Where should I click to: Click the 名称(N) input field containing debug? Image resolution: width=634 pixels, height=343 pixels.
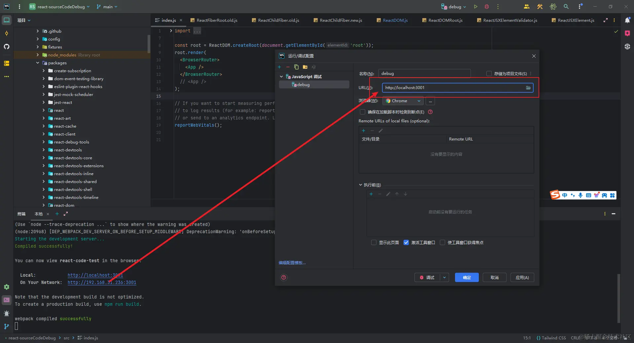pyautogui.click(x=424, y=74)
